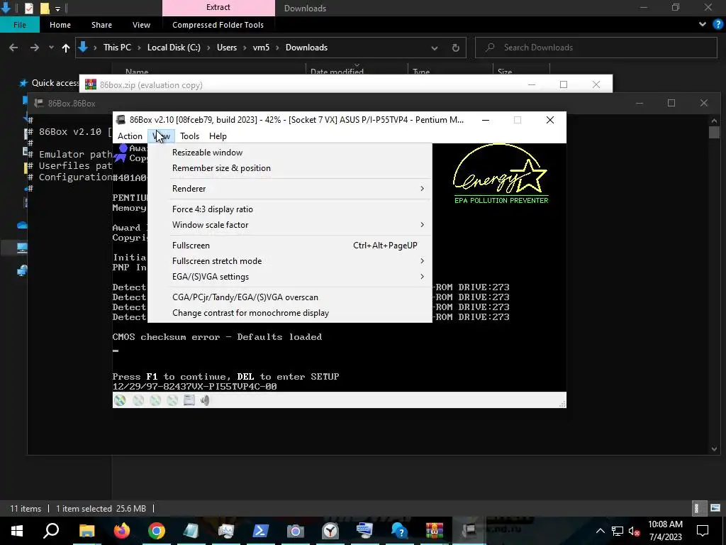
Task: Click vm5 in the address breadcrumb
Action: point(261,48)
